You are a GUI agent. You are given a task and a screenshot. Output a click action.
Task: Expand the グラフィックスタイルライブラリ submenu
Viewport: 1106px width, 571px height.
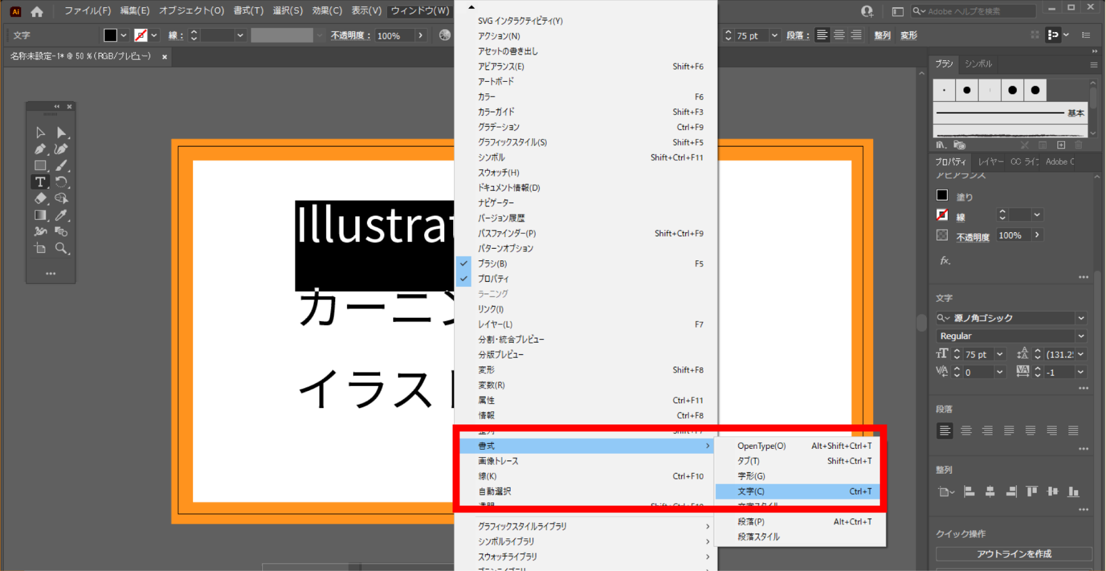[x=586, y=526]
